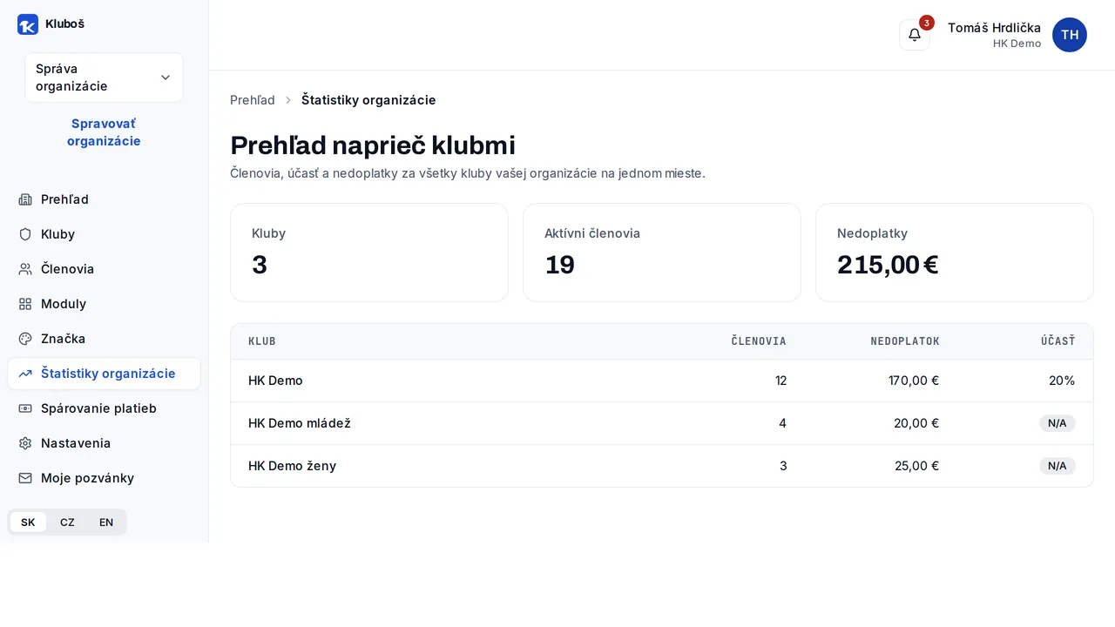Select the HK Demo ženy row name
This screenshot has height=627, width=1115.
(x=292, y=466)
